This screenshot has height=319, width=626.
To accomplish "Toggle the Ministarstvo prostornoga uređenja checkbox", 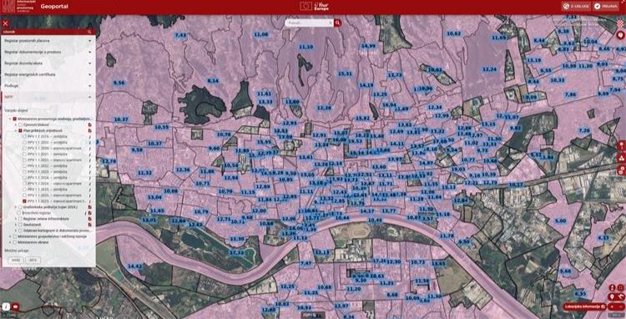I will [15, 119].
